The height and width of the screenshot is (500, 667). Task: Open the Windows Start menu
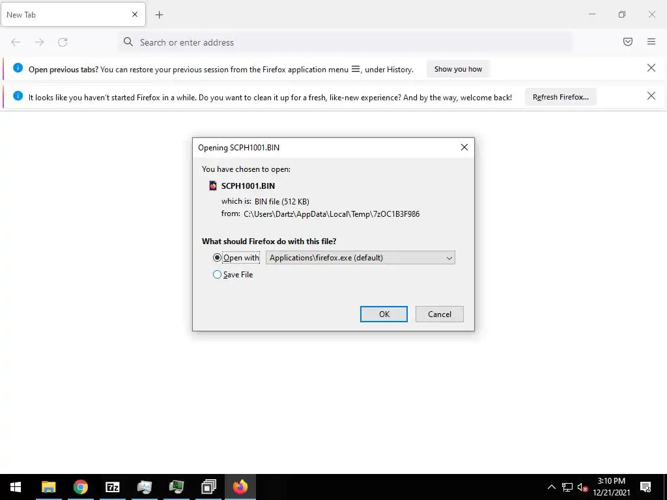[16, 487]
